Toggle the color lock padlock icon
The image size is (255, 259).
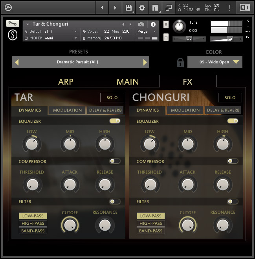(x=180, y=63)
